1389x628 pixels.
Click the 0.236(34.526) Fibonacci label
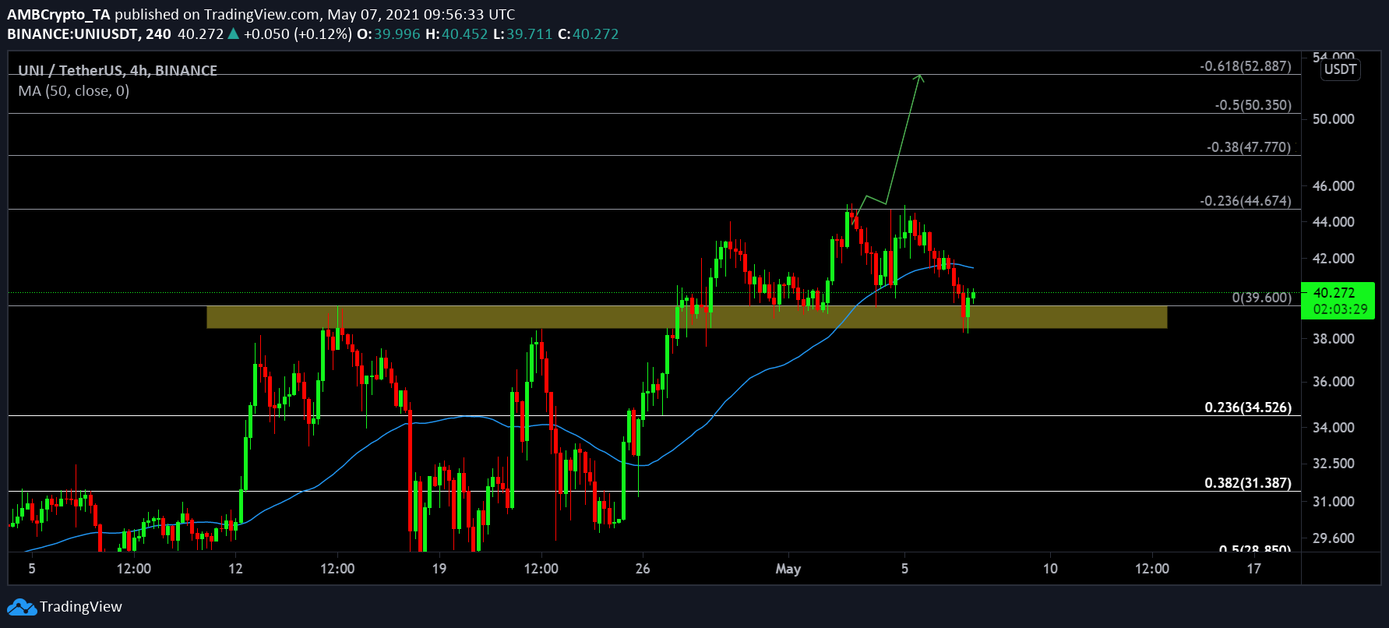tap(1248, 407)
